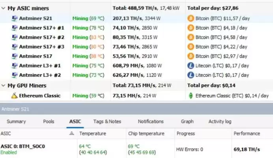Click the Ethereum Classic GPU miner icon
This screenshot has width=273, height=158.
pos(15,96)
